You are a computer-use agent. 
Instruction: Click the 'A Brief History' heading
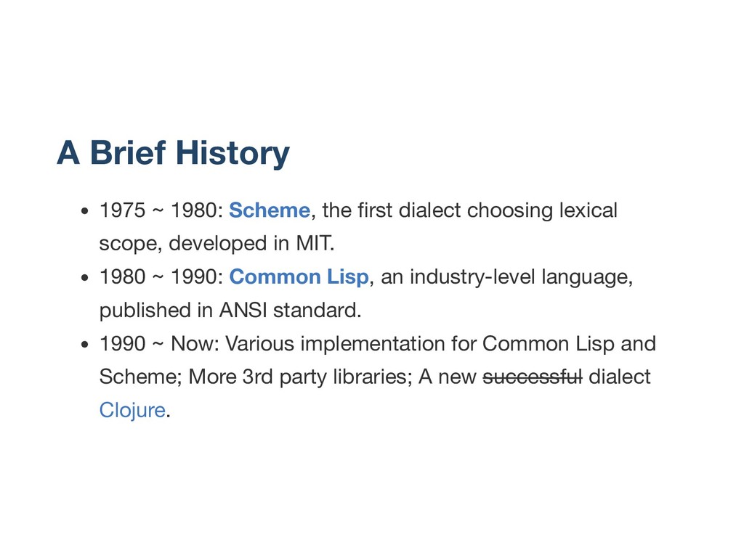pyautogui.click(x=173, y=153)
